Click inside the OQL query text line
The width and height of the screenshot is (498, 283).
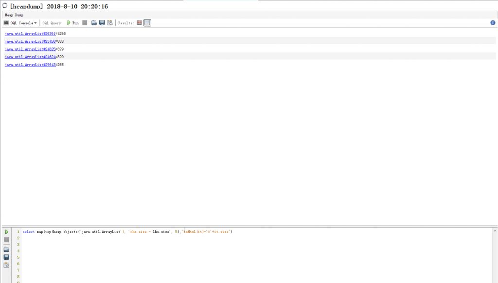127,232
